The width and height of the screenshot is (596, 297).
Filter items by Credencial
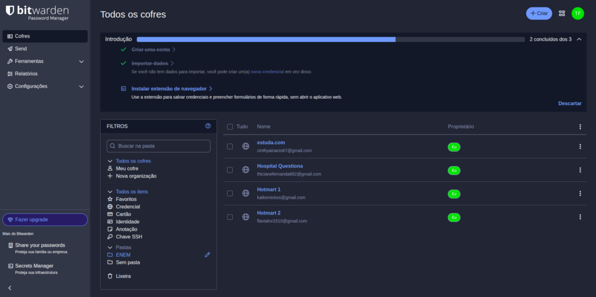click(127, 206)
